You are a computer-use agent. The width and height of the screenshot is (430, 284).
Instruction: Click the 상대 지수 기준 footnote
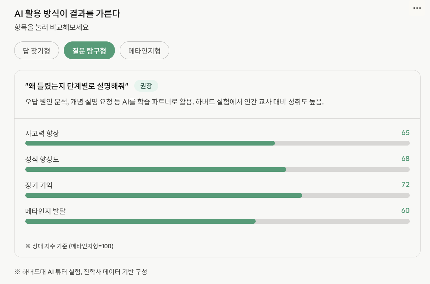[69, 246]
